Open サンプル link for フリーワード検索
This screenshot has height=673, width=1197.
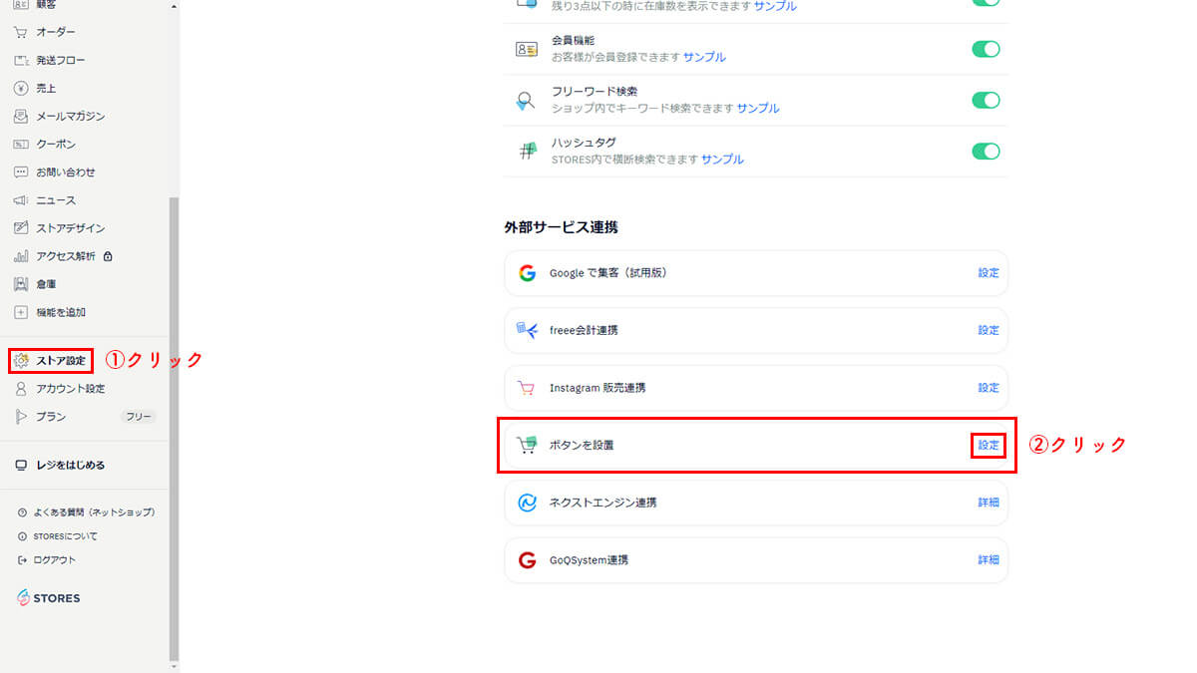[758, 108]
